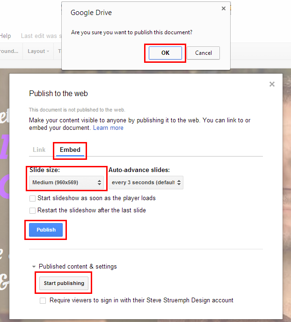Click the blue Publish button
The height and width of the screenshot is (322, 291).
[x=46, y=230]
